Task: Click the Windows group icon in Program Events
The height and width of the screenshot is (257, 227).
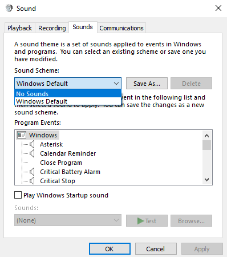Action: pos(22,135)
